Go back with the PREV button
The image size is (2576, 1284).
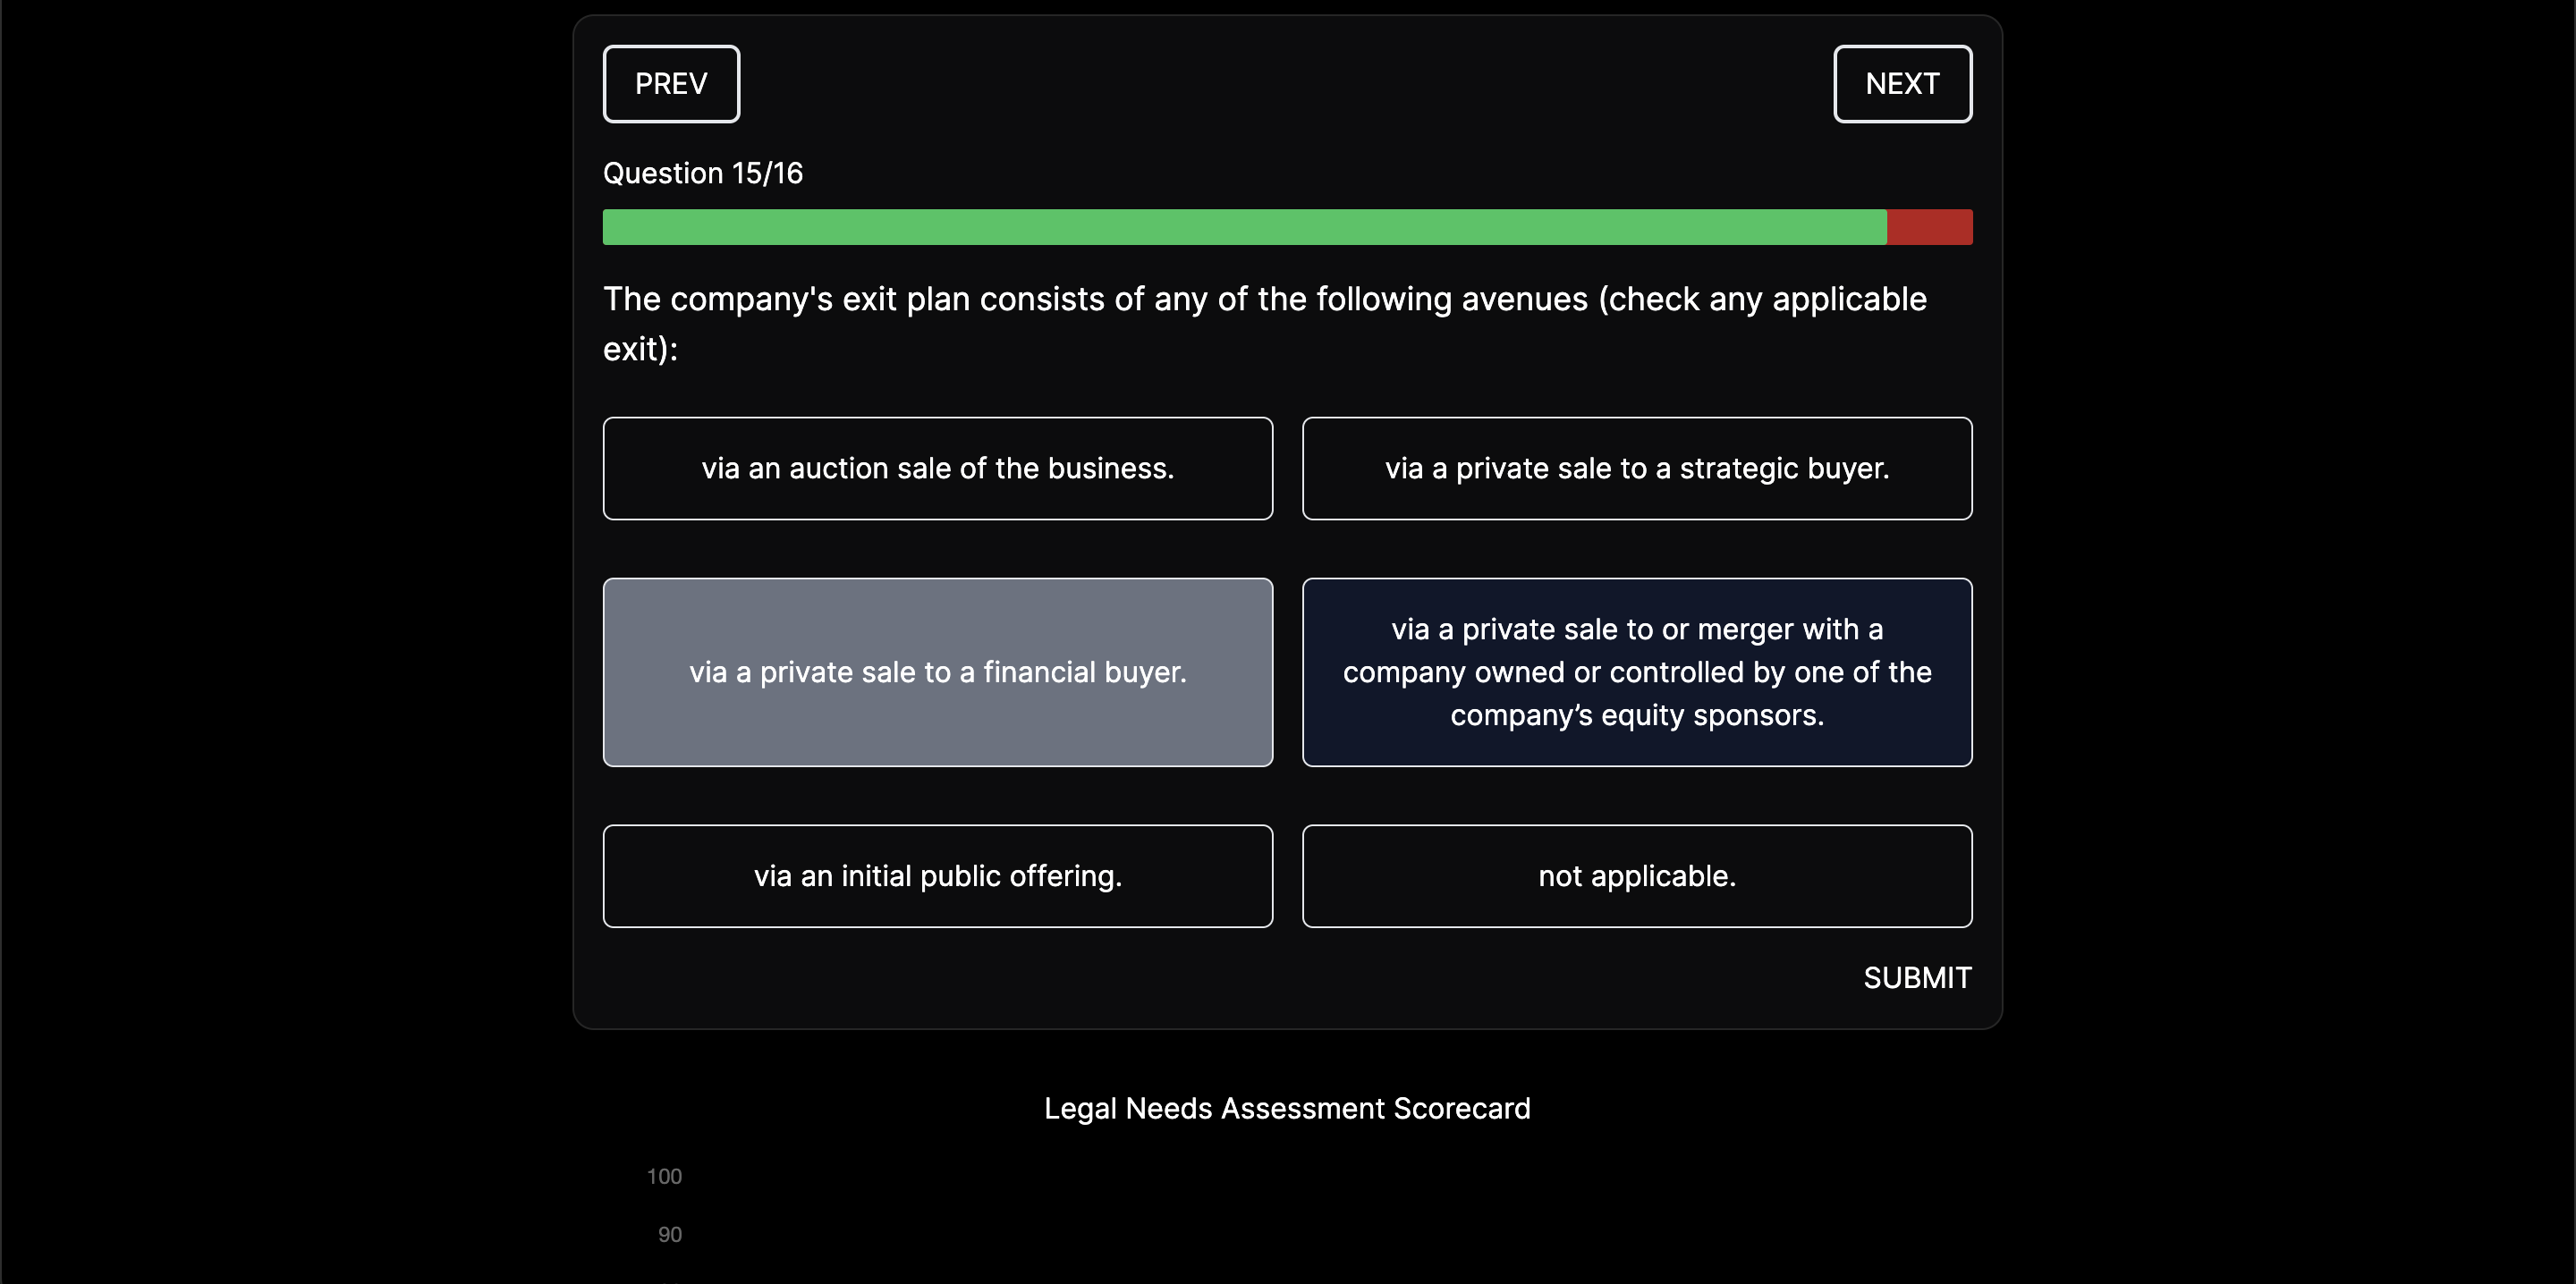click(x=671, y=83)
